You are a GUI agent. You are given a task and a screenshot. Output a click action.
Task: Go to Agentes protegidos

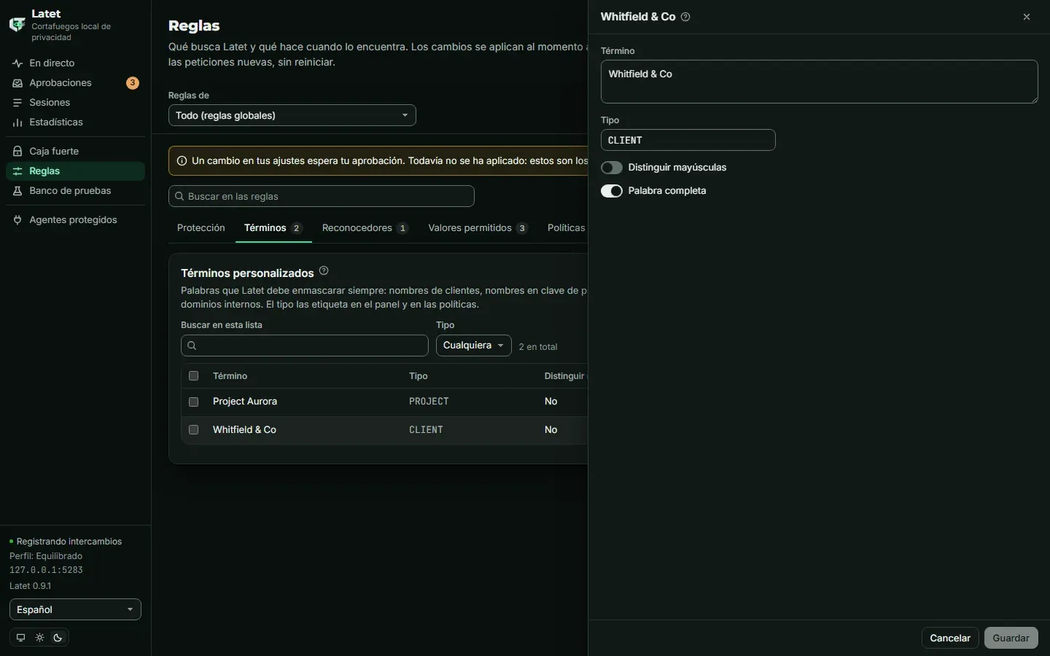75,220
